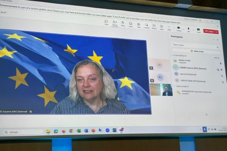
Task: Click the Share invite button
Action: (196, 51)
